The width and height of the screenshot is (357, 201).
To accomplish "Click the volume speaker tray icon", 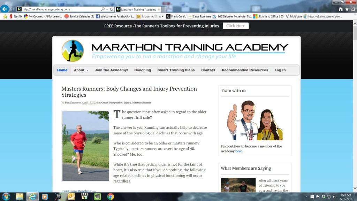I will [334, 197].
